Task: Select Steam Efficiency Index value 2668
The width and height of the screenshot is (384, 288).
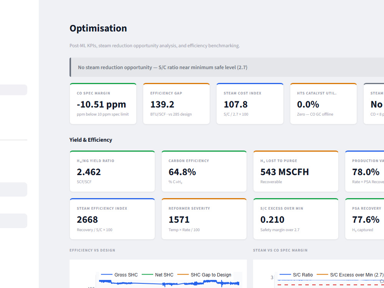Action: 87,219
